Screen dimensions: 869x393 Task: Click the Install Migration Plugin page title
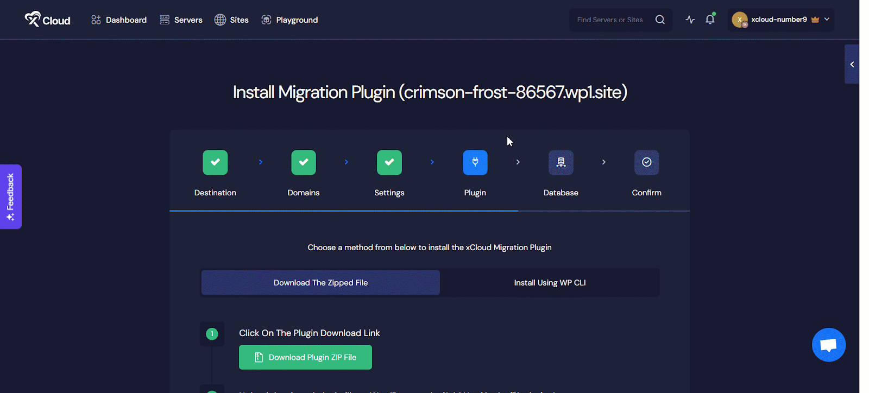pyautogui.click(x=430, y=92)
